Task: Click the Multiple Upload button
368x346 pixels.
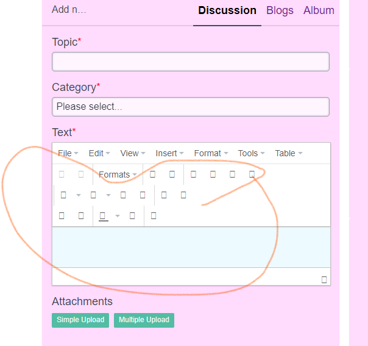Action: click(144, 320)
